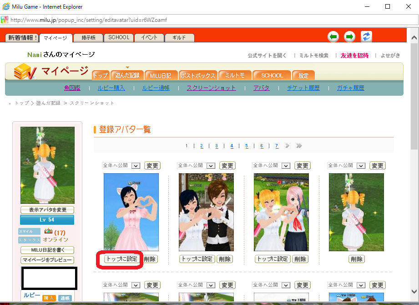Open visibility dropdown above syringe avatar in the list
Viewport: 419px width, 305px height.
click(x=346, y=166)
